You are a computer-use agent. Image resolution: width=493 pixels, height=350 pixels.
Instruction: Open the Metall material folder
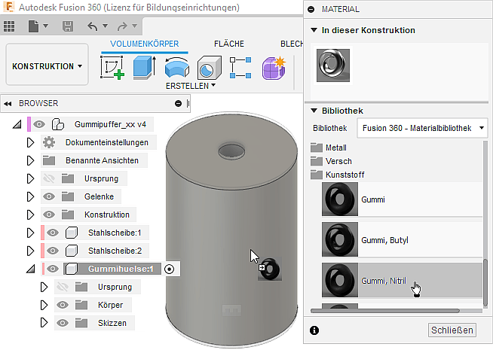(317, 148)
